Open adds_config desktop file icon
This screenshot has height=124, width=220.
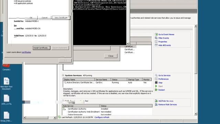6,98
